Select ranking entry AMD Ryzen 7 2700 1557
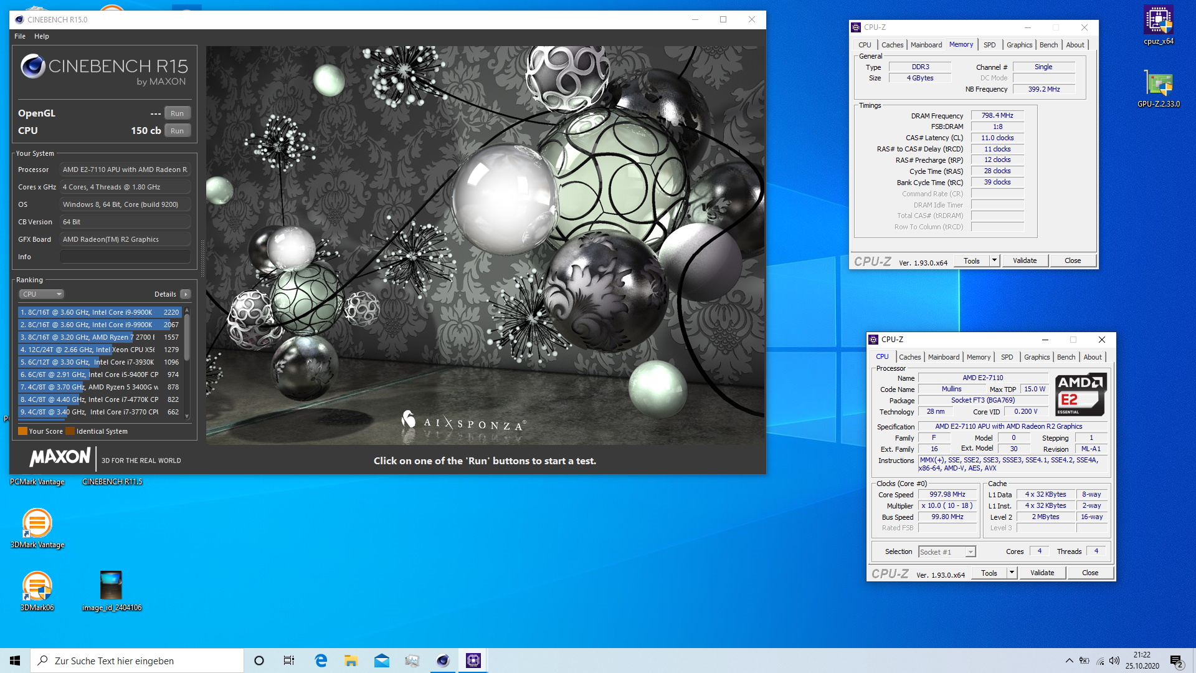Viewport: 1196px width, 673px height. 100,337
